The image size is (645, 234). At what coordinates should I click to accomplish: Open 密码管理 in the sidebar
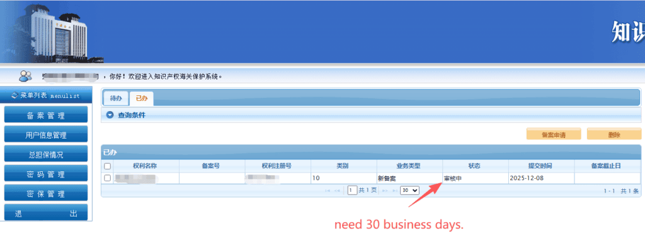pyautogui.click(x=45, y=174)
